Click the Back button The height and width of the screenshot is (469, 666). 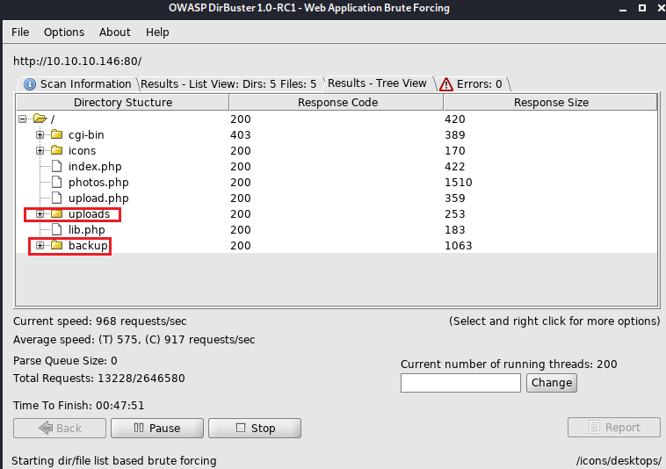tap(60, 428)
